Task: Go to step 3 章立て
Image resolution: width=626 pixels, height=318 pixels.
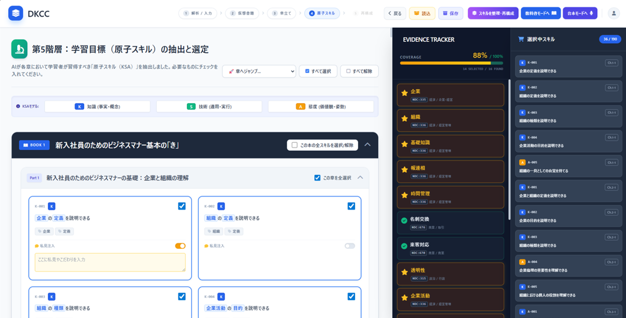Action: [282, 13]
